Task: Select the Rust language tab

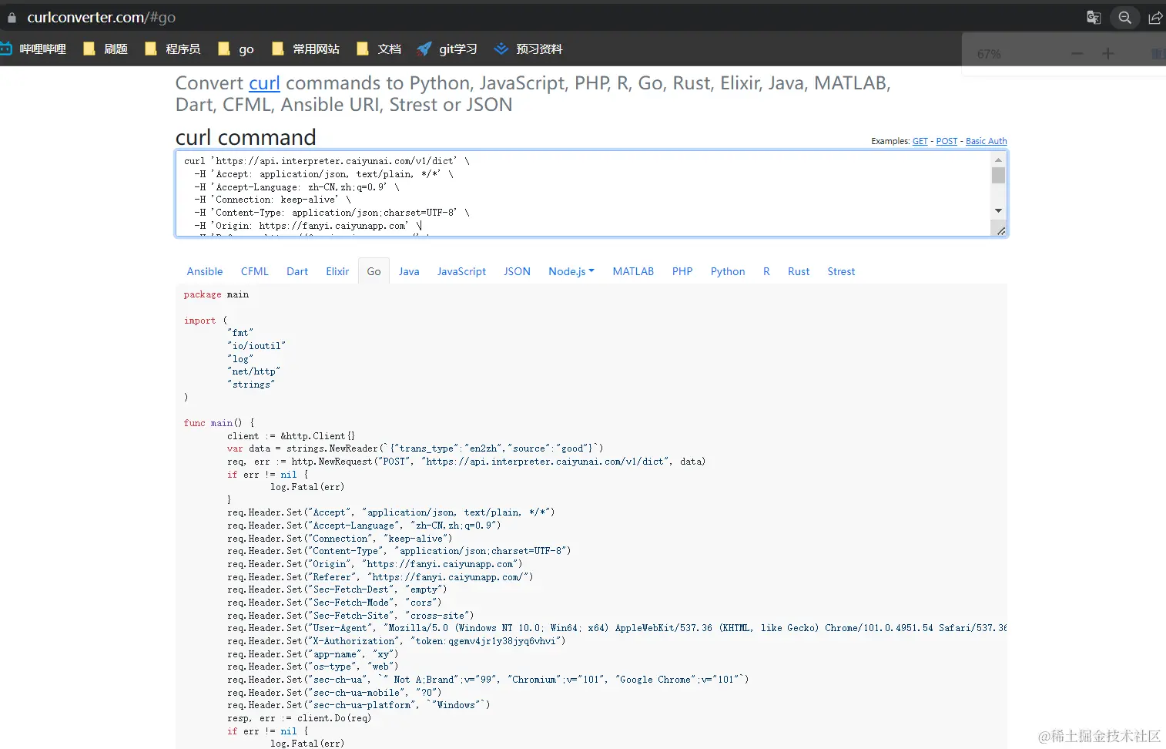Action: 798,270
